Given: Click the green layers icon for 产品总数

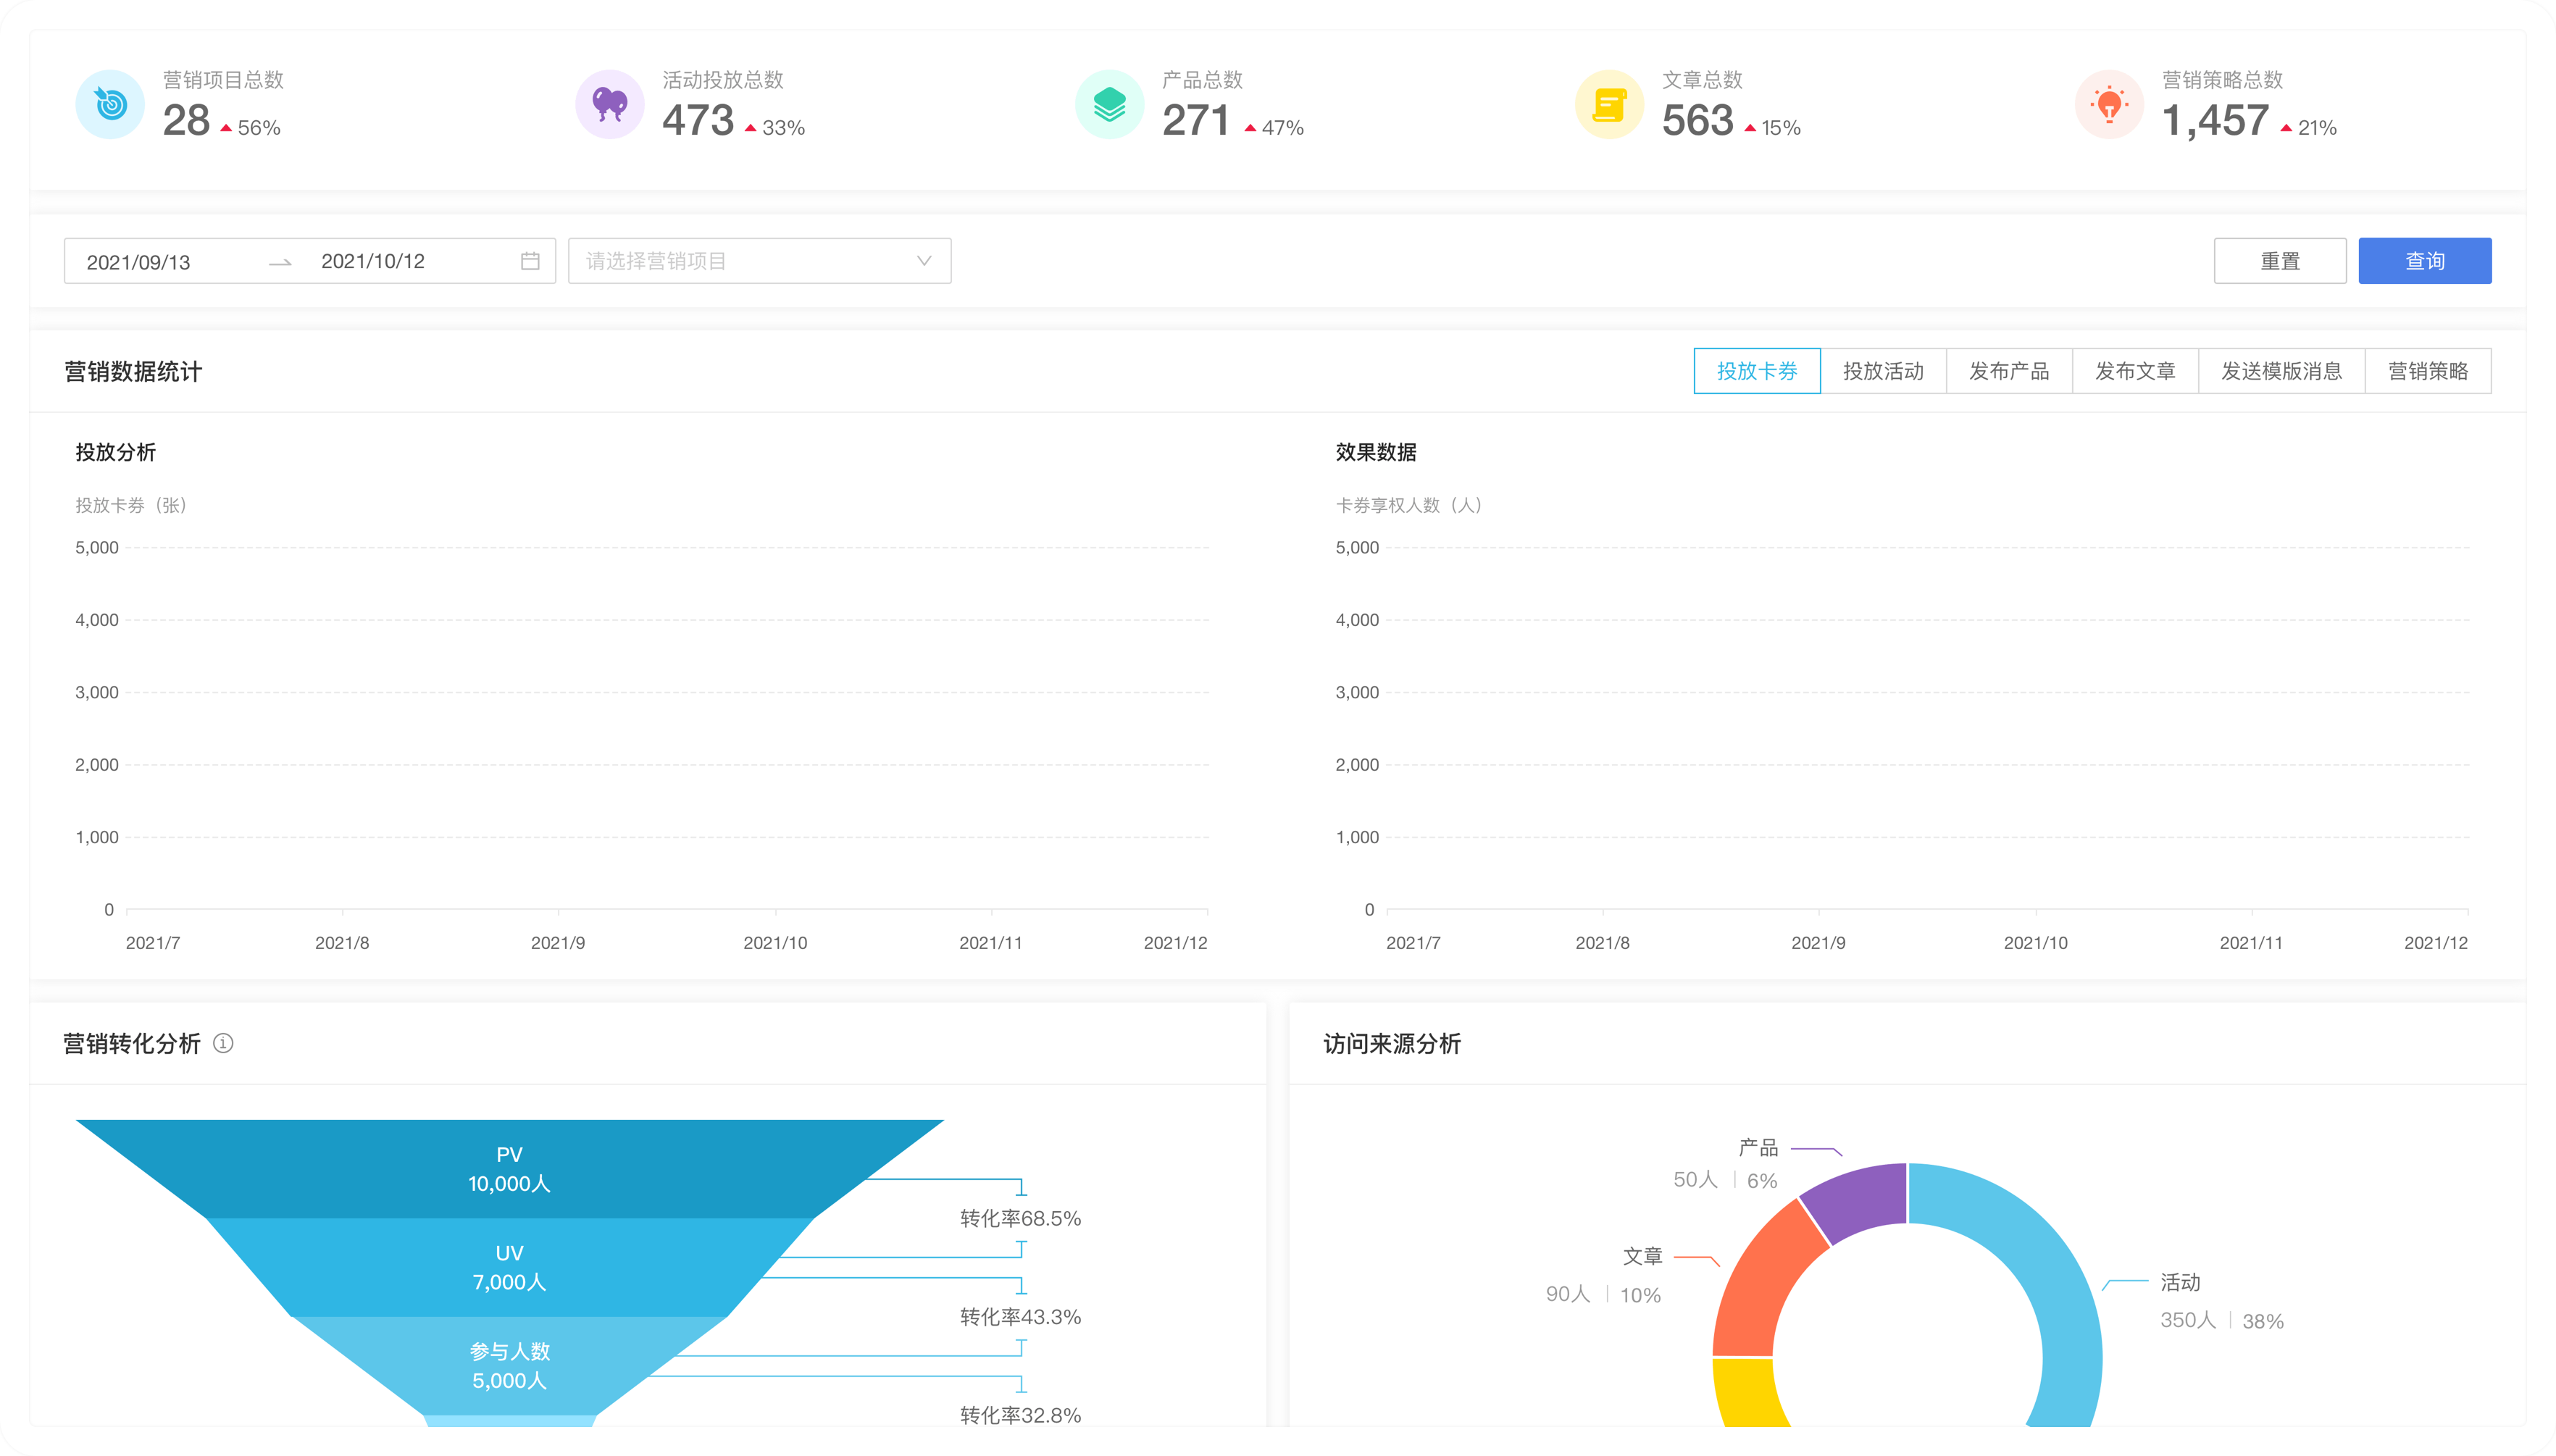Looking at the screenshot, I should click(x=1110, y=104).
